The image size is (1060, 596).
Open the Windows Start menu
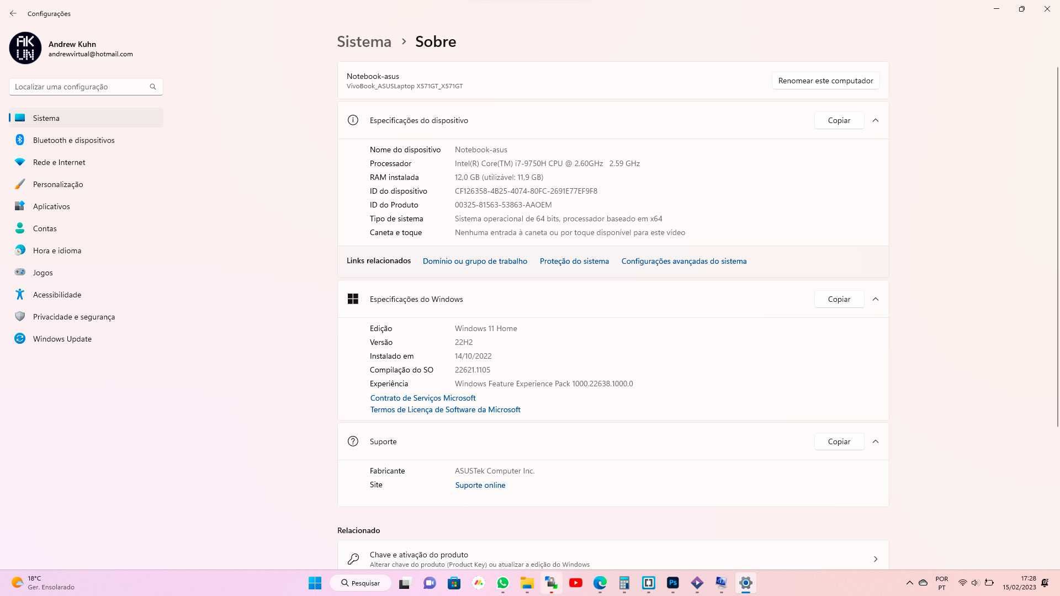coord(315,583)
